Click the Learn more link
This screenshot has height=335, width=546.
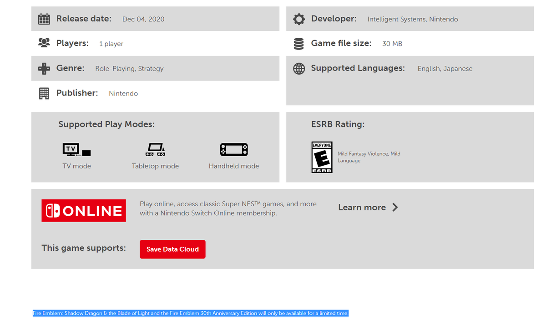362,207
